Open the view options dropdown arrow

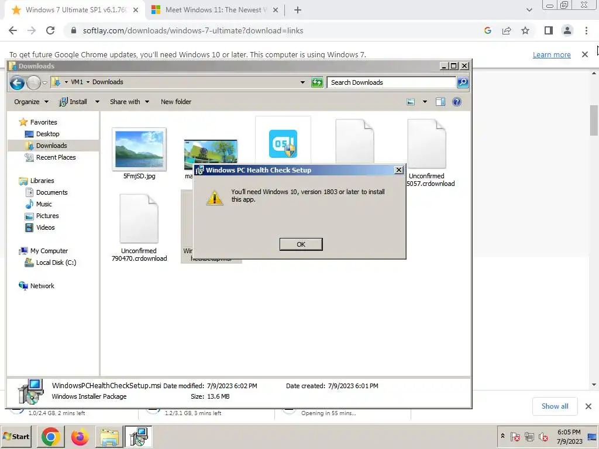(425, 102)
